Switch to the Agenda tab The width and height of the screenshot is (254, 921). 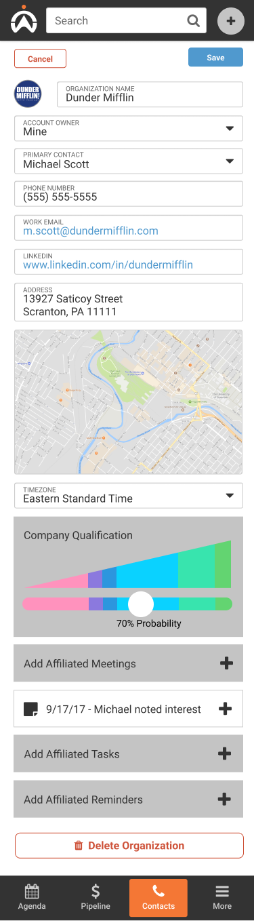(32, 897)
